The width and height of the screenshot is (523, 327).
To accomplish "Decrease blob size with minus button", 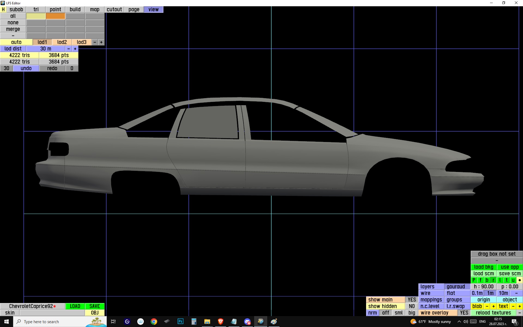I will (487, 306).
